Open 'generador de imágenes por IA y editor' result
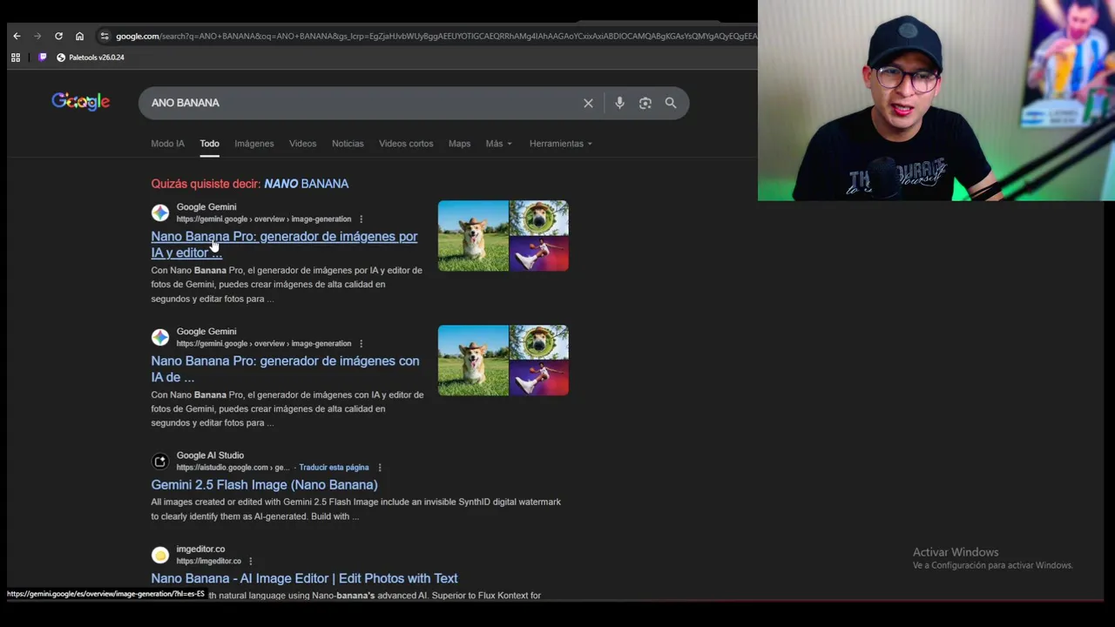Viewport: 1115px width, 627px height. tap(284, 245)
